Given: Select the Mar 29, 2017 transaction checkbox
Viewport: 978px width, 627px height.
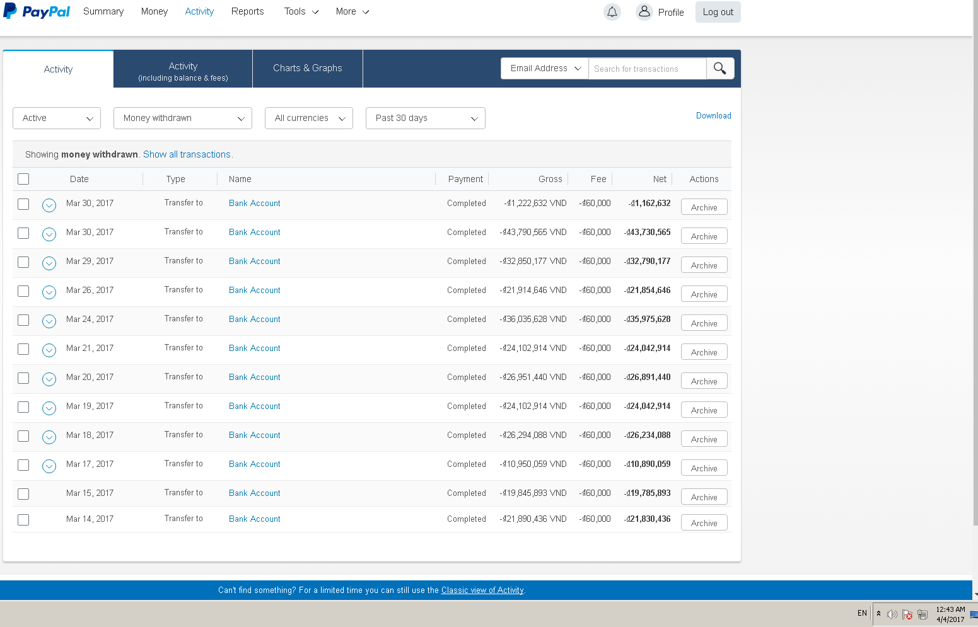Looking at the screenshot, I should pyautogui.click(x=23, y=262).
